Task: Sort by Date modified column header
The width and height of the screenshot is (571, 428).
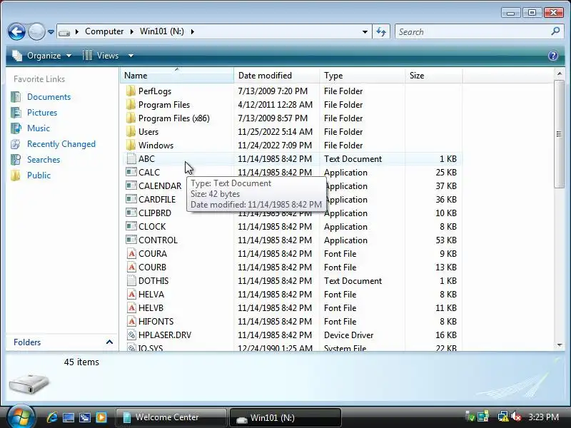Action: (x=277, y=76)
